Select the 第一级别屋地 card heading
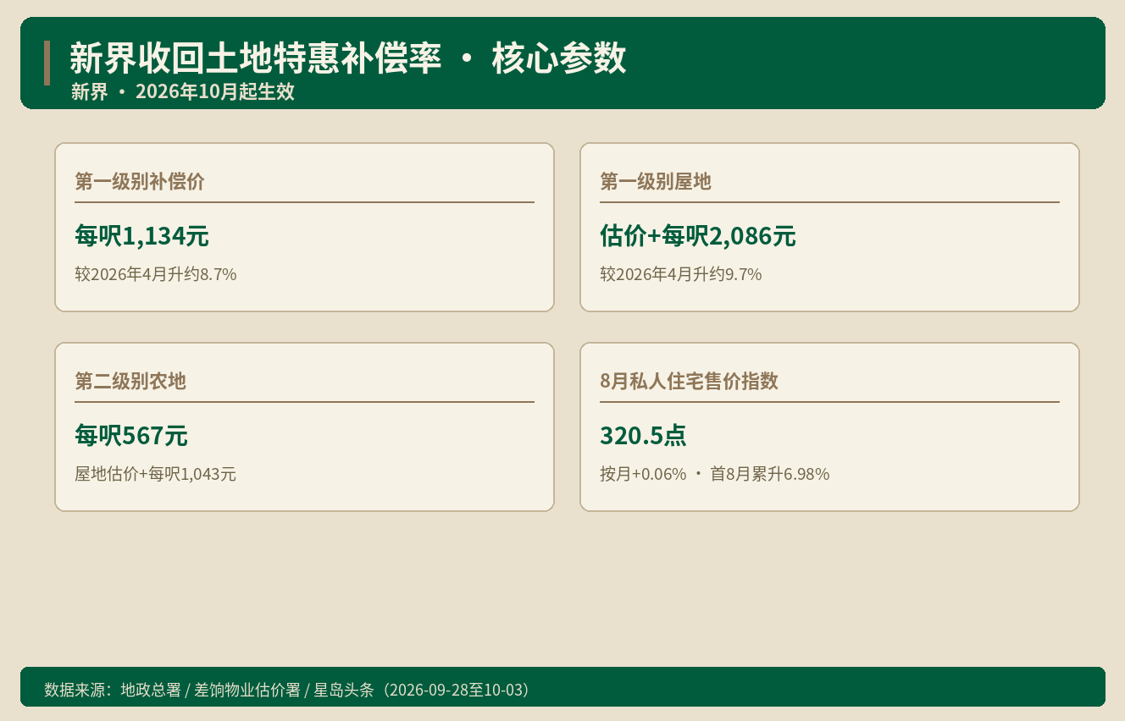1125x721 pixels. (x=656, y=181)
